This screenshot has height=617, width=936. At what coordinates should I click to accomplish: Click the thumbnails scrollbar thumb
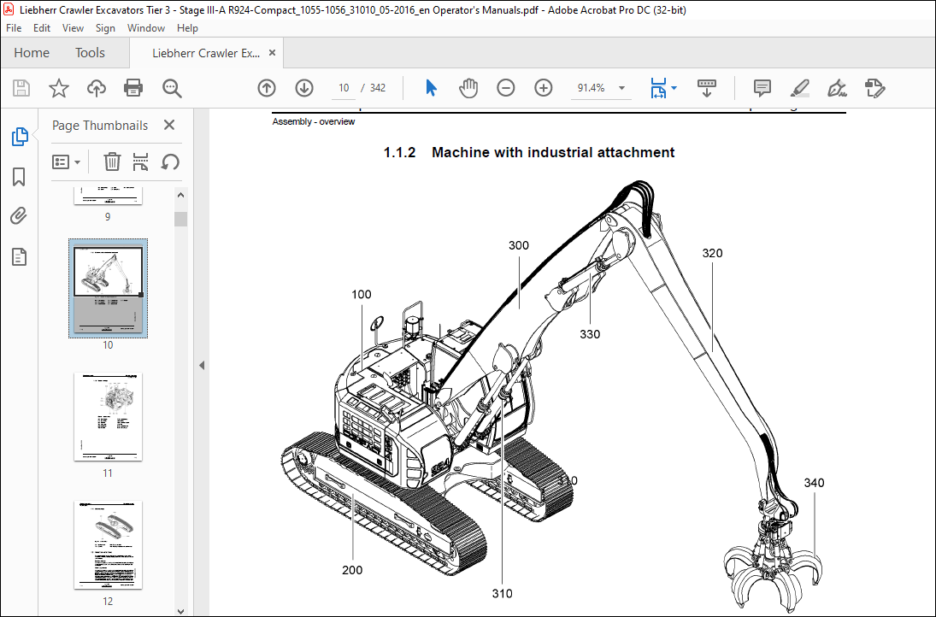click(181, 219)
